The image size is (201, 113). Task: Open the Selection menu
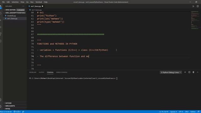15,2
